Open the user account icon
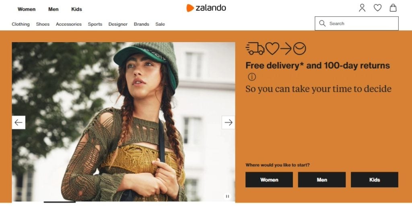Viewport: 412px width, 215px height. 362,8
